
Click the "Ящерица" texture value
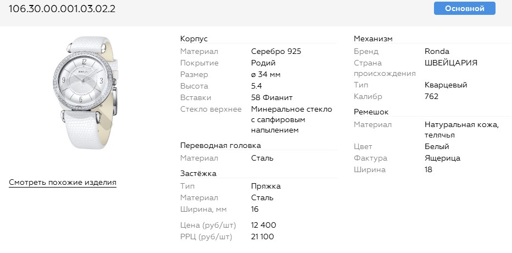442,158
